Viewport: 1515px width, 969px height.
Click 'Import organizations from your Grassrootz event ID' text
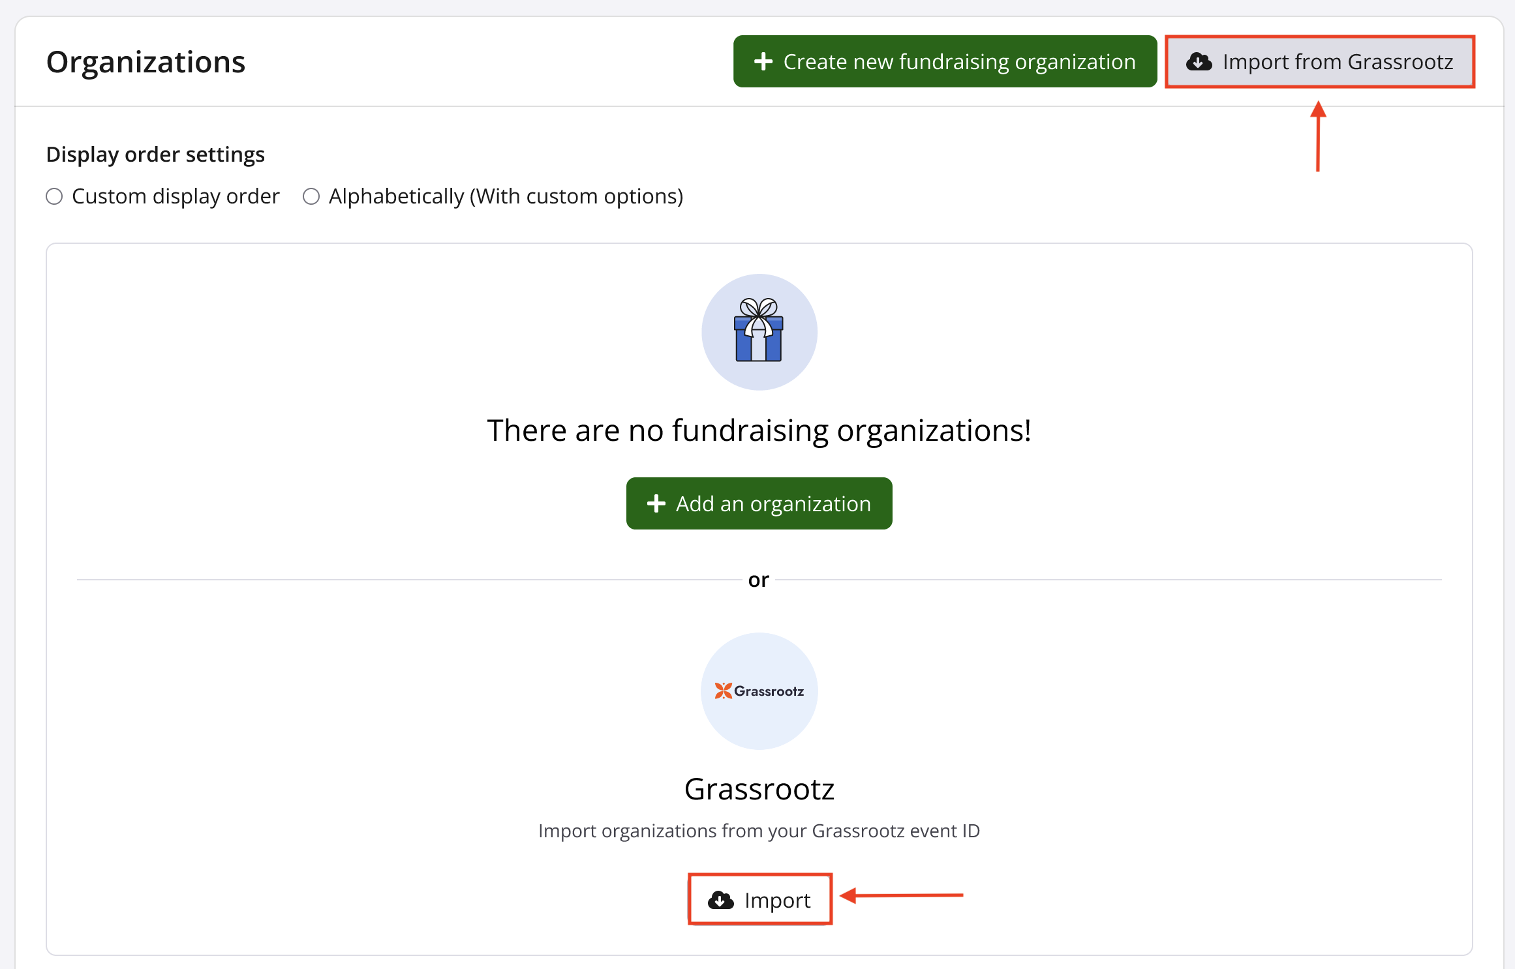pyautogui.click(x=759, y=831)
